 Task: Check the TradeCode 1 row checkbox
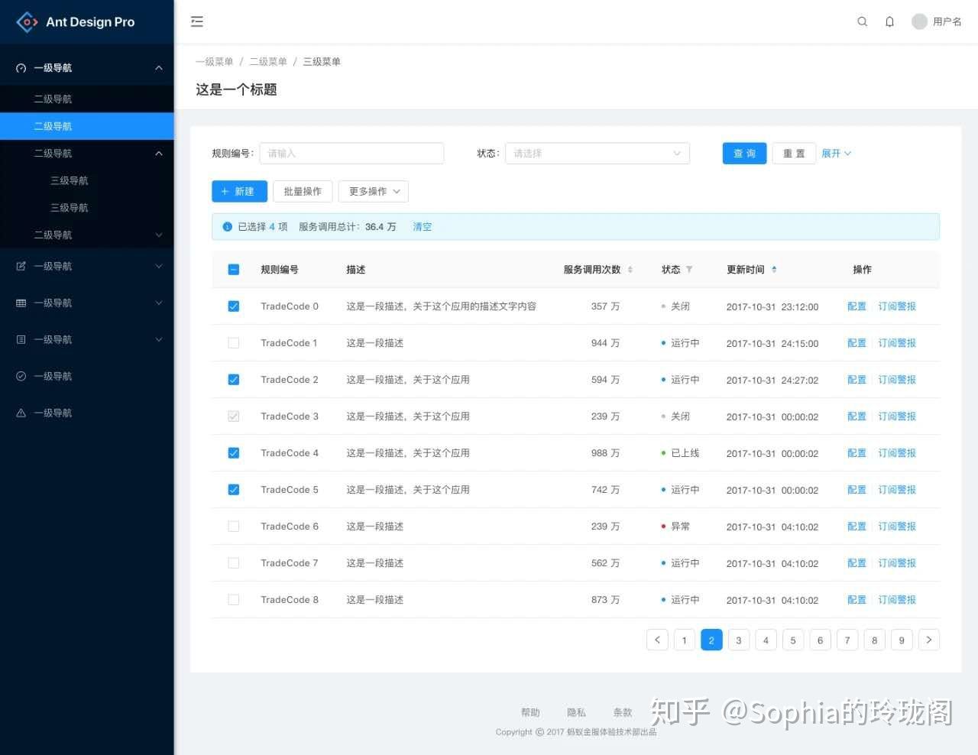(x=233, y=342)
